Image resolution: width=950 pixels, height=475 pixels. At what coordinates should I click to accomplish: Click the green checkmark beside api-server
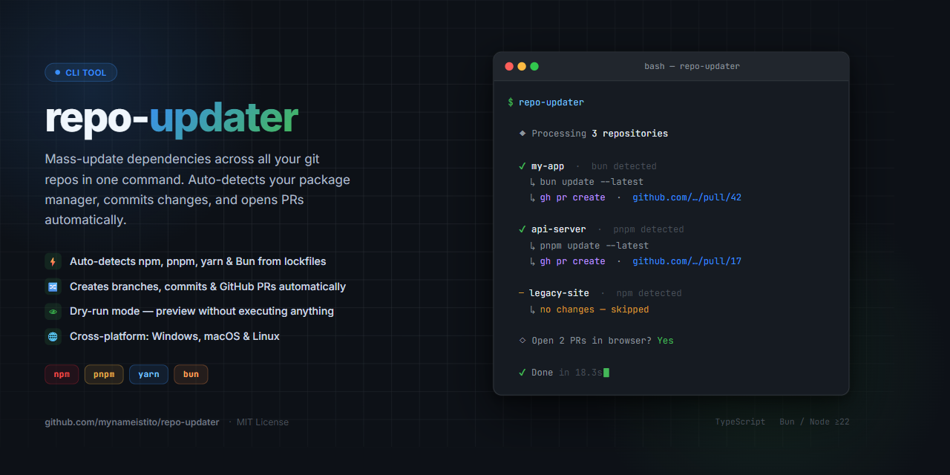(x=522, y=229)
